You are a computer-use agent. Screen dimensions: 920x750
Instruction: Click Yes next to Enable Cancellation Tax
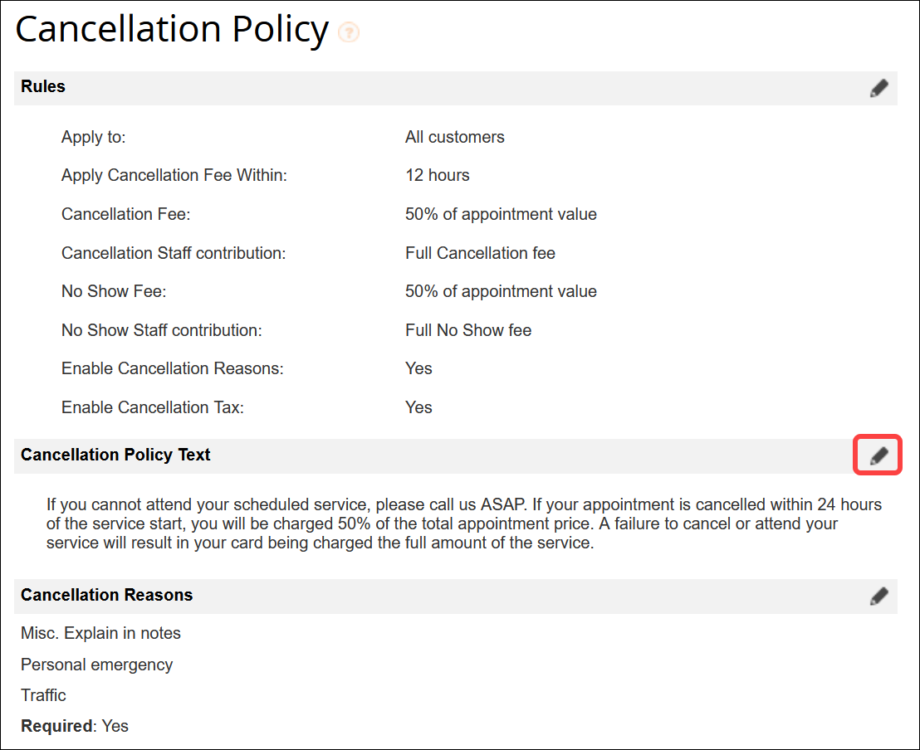(x=418, y=407)
